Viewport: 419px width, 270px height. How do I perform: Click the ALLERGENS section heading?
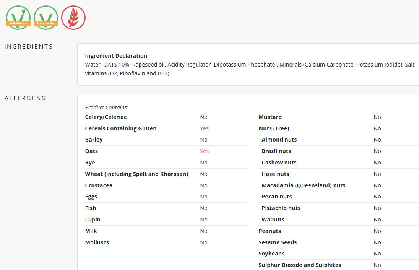[25, 98]
